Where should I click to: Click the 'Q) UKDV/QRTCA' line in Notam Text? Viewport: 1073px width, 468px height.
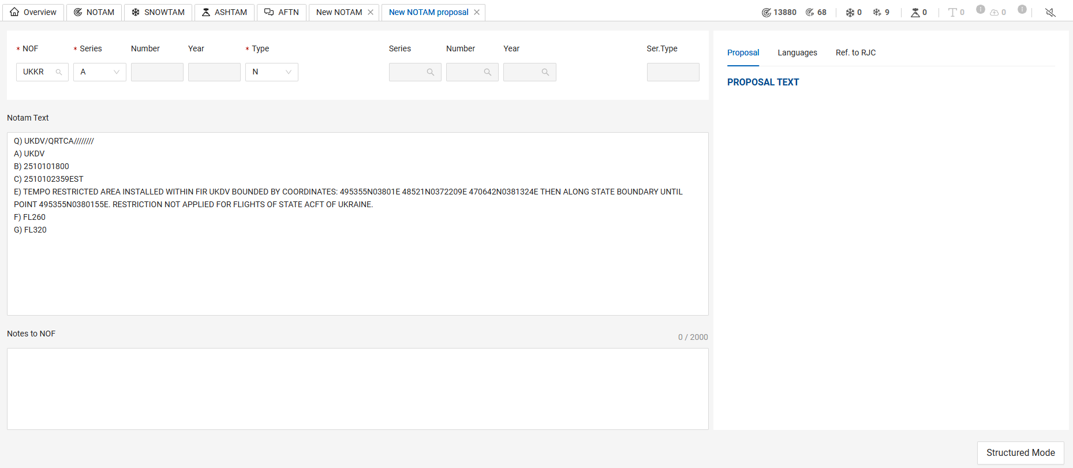click(54, 141)
